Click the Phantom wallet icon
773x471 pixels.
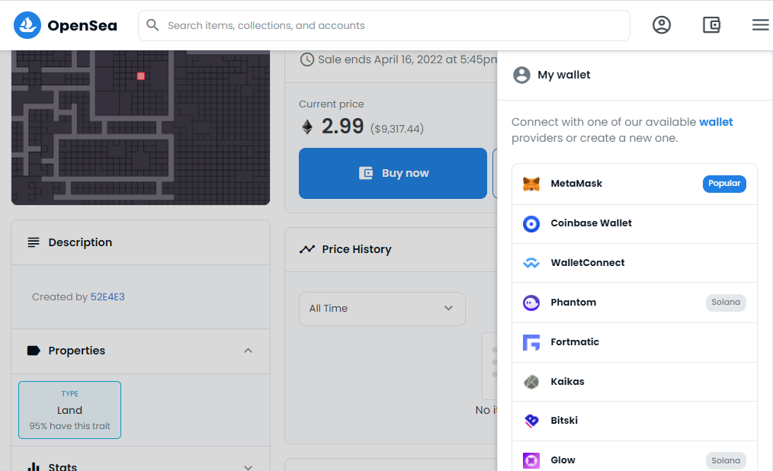pyautogui.click(x=531, y=302)
